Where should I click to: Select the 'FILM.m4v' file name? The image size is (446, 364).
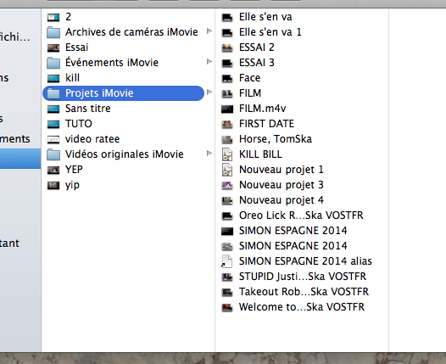(262, 109)
